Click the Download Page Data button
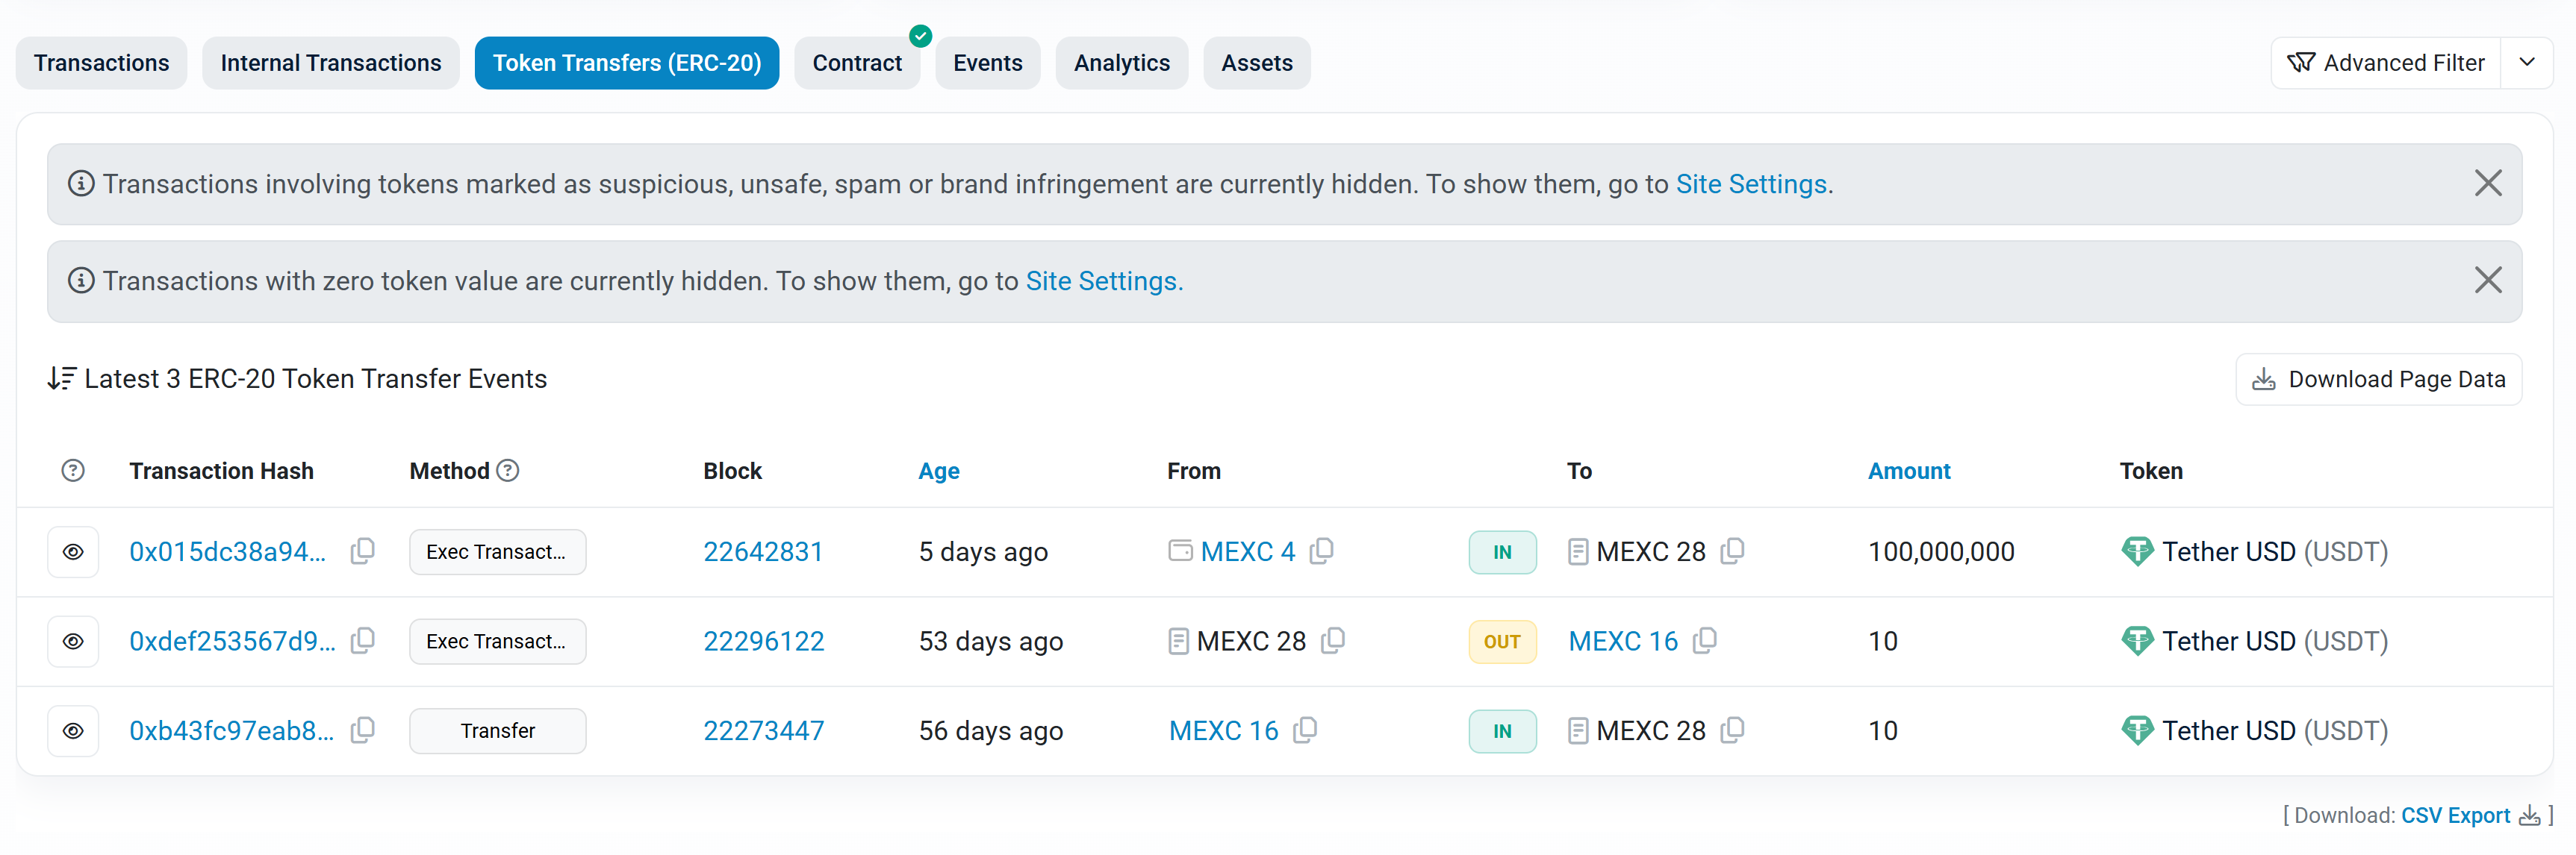The image size is (2576, 855). [2378, 380]
